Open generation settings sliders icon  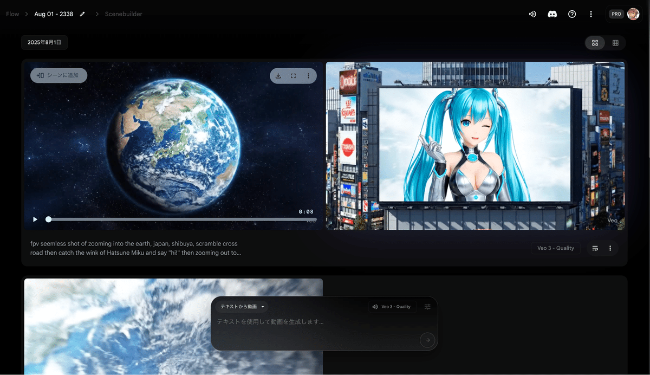pos(427,307)
